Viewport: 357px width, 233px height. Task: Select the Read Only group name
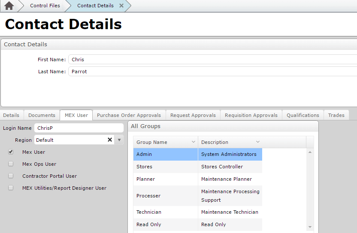[x=148, y=224]
